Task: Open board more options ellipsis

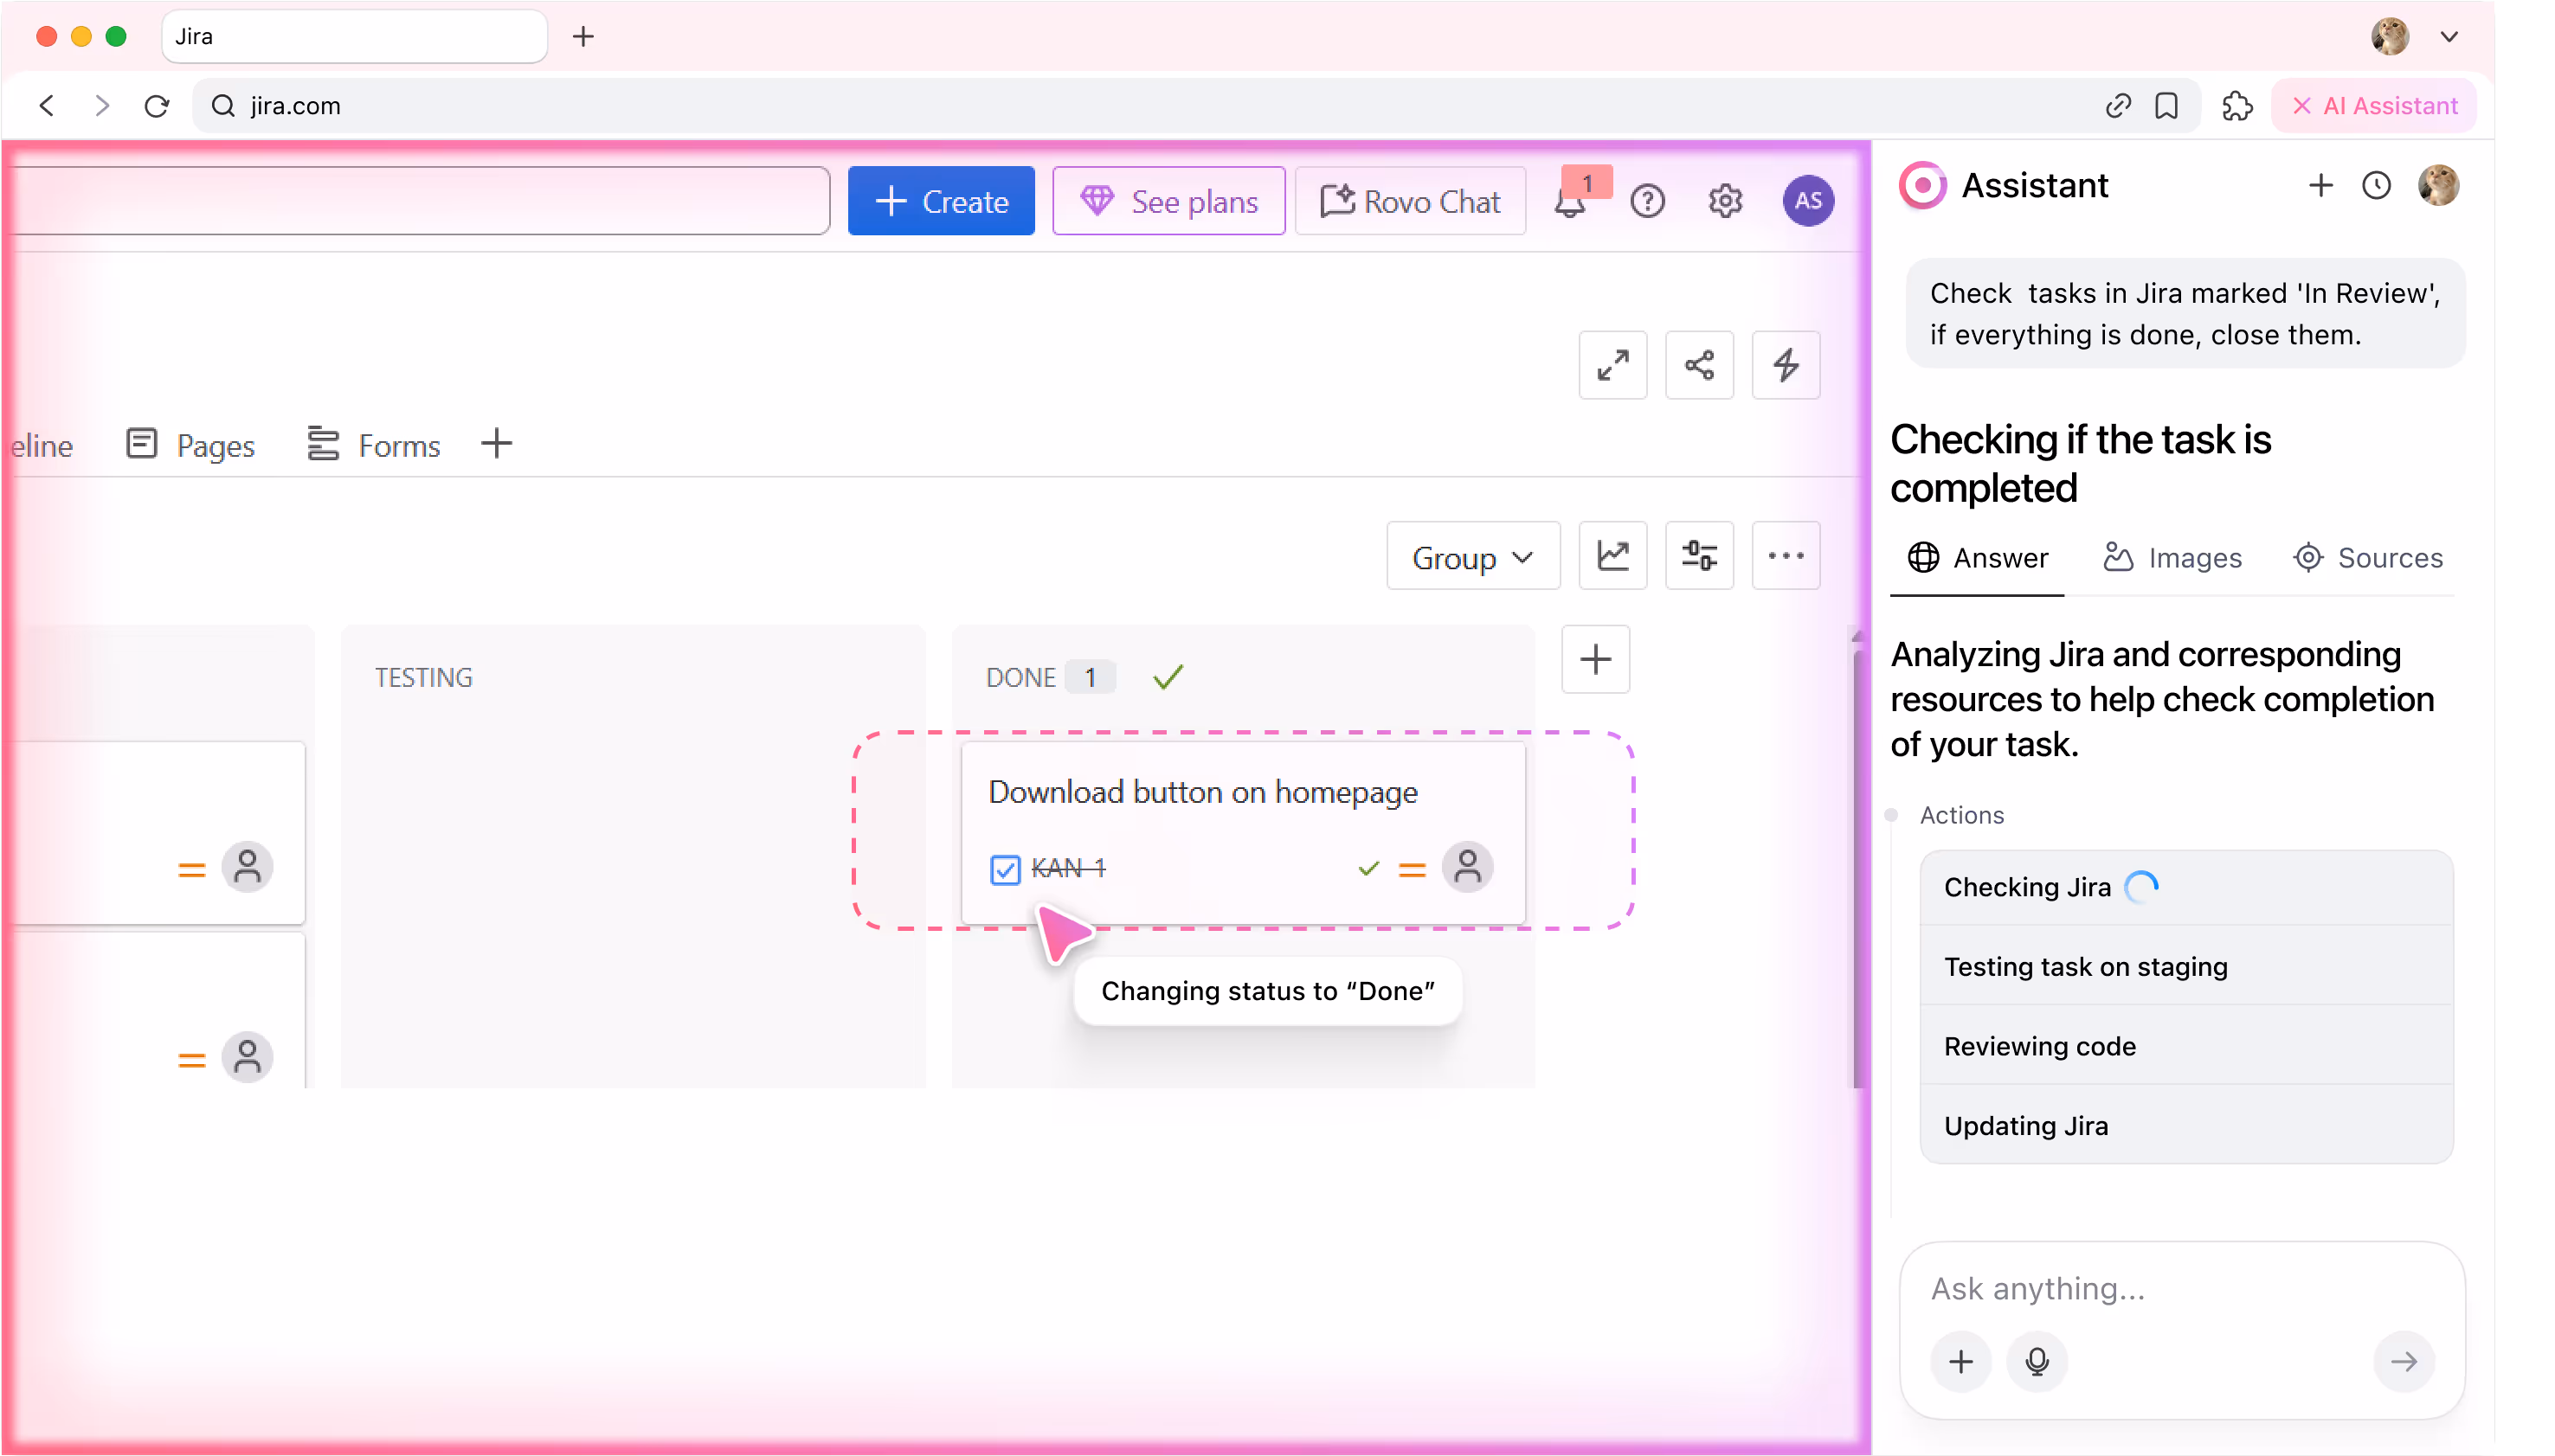Action: pos(1786,555)
